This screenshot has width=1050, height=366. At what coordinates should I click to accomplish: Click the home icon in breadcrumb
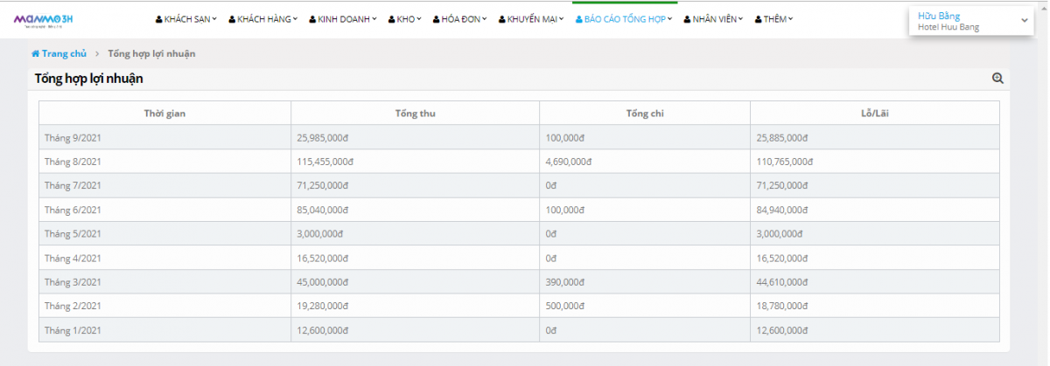(x=35, y=54)
